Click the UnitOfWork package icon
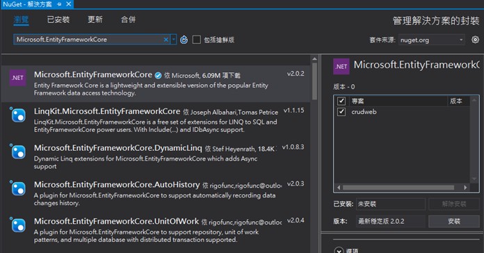The width and height of the screenshot is (484, 253). point(18,225)
